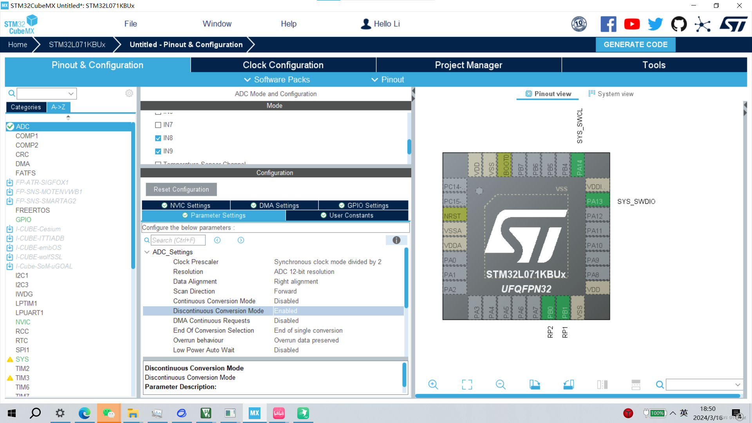Rotate the chip clockwise

click(535, 385)
